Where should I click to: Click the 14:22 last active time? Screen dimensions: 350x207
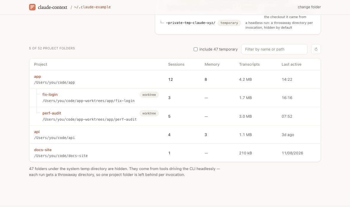(x=287, y=80)
